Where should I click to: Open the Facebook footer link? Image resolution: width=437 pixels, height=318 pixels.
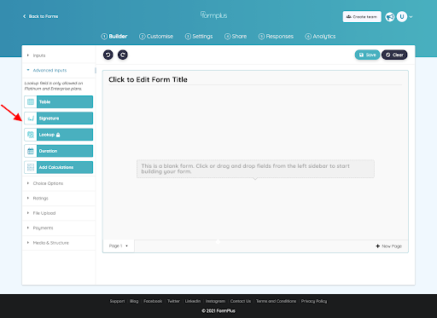click(153, 301)
